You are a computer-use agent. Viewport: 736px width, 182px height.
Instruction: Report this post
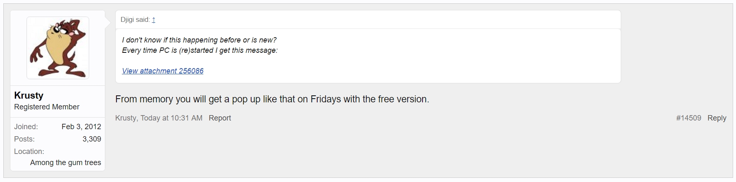[x=220, y=118]
